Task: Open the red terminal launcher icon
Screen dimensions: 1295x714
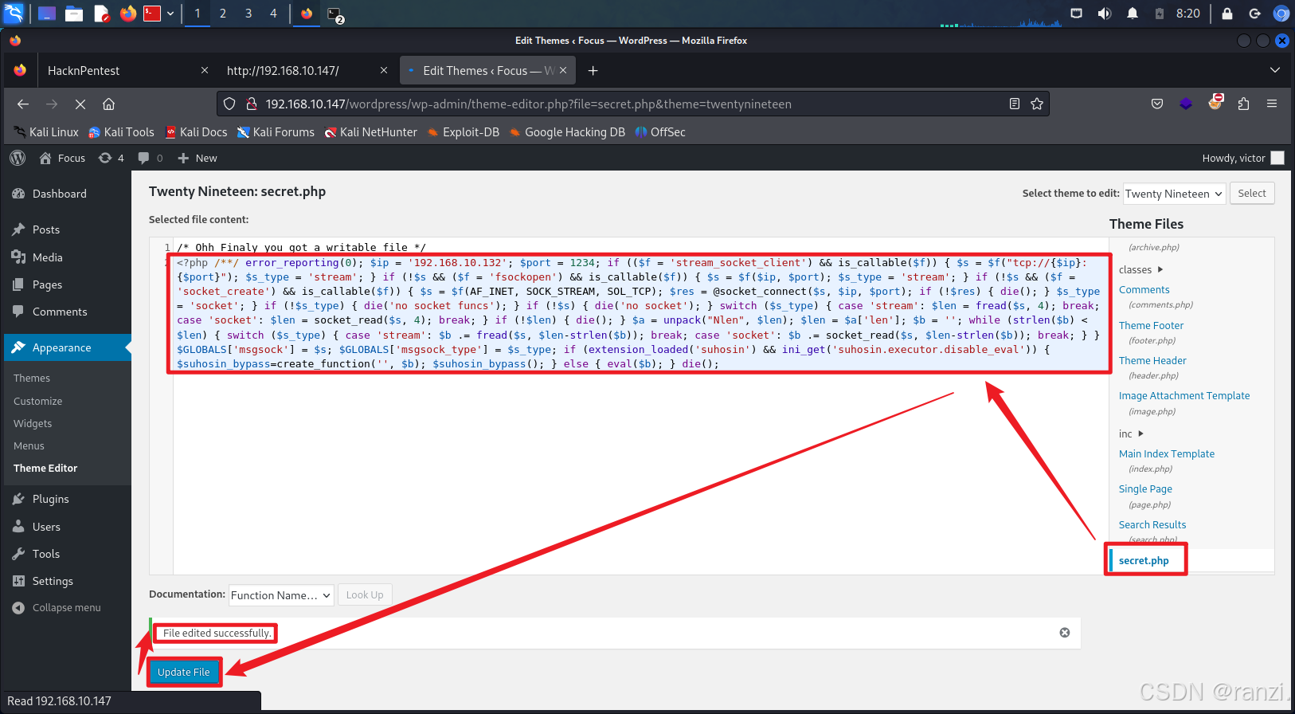Action: click(152, 13)
